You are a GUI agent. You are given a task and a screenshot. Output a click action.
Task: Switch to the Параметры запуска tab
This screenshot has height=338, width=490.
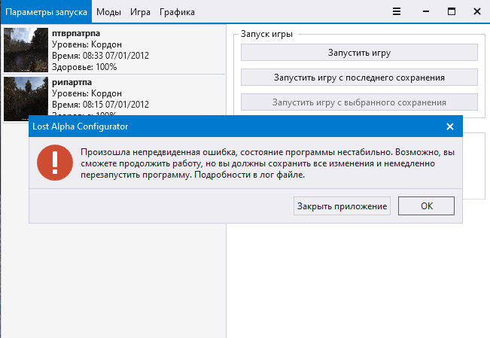(46, 12)
